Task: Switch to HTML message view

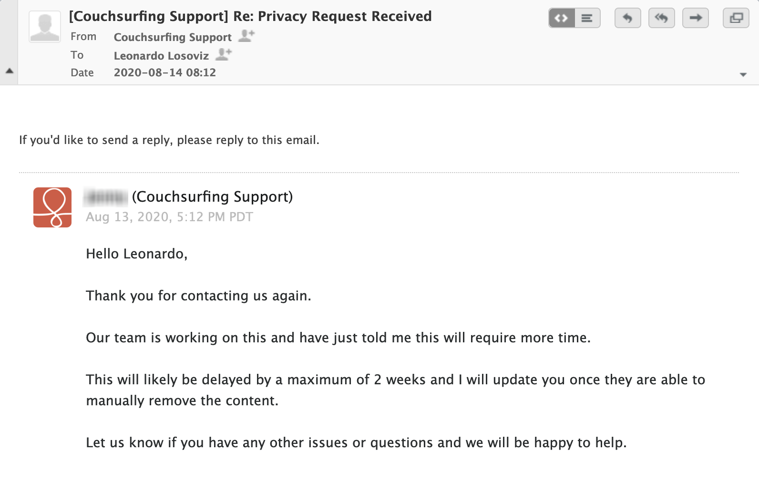Action: [562, 18]
